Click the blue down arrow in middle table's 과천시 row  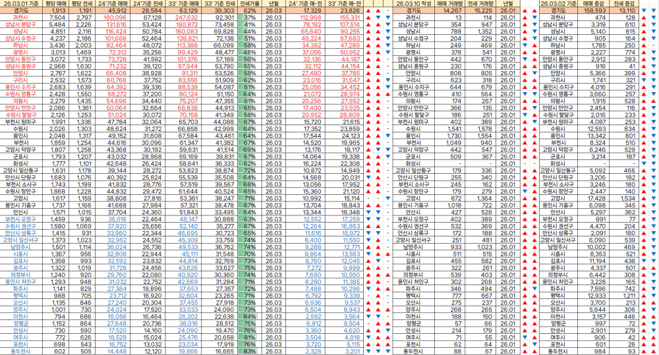point(534,18)
